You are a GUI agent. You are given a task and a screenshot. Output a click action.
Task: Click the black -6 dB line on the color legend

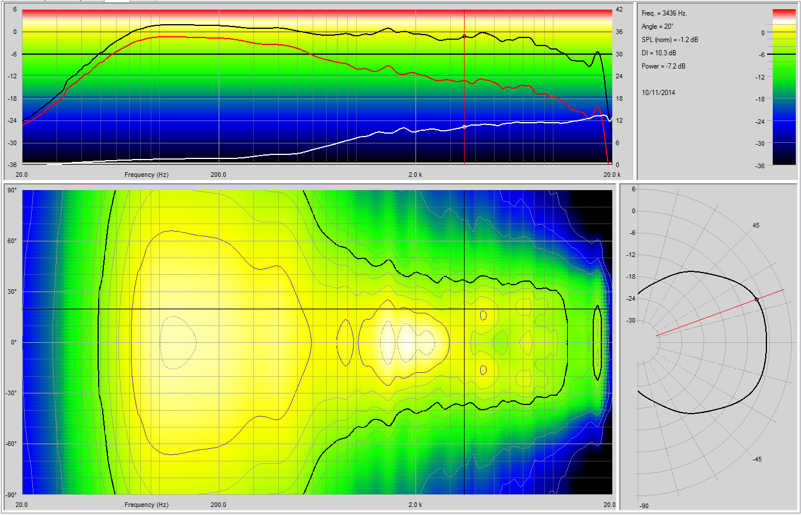click(784, 55)
